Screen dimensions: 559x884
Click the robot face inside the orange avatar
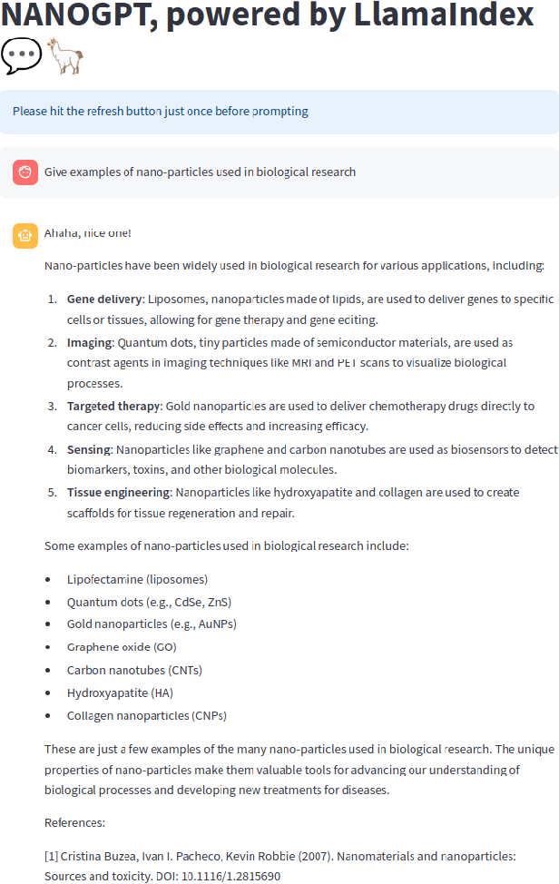pyautogui.click(x=24, y=234)
